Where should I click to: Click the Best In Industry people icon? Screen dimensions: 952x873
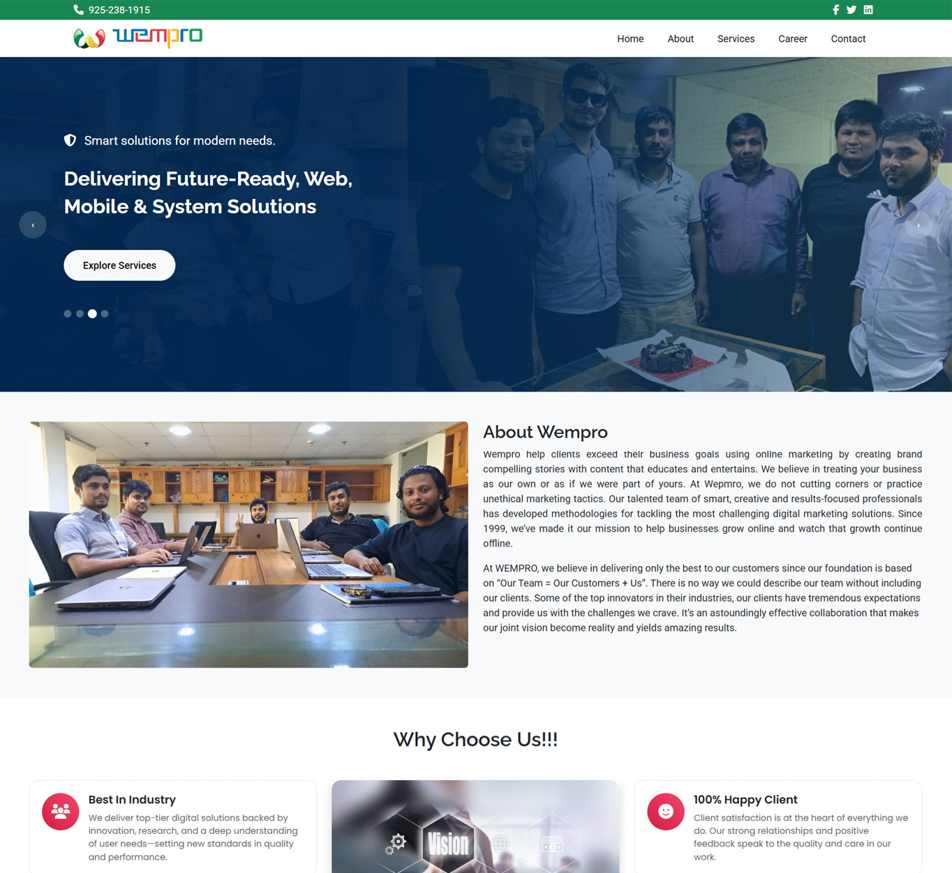(x=61, y=812)
